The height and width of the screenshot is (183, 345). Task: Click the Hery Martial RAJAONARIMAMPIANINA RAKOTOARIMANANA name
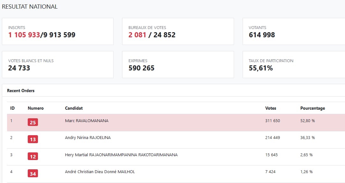click(121, 155)
